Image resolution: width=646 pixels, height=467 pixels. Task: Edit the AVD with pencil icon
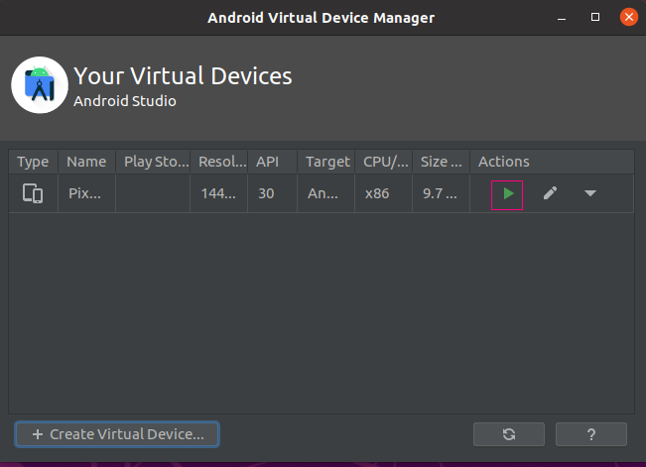550,193
